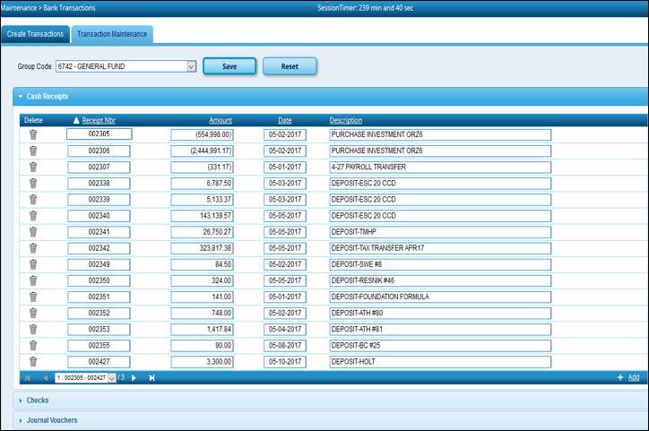Jump to first page of receipts
Image resolution: width=649 pixels, height=431 pixels.
pos(28,378)
